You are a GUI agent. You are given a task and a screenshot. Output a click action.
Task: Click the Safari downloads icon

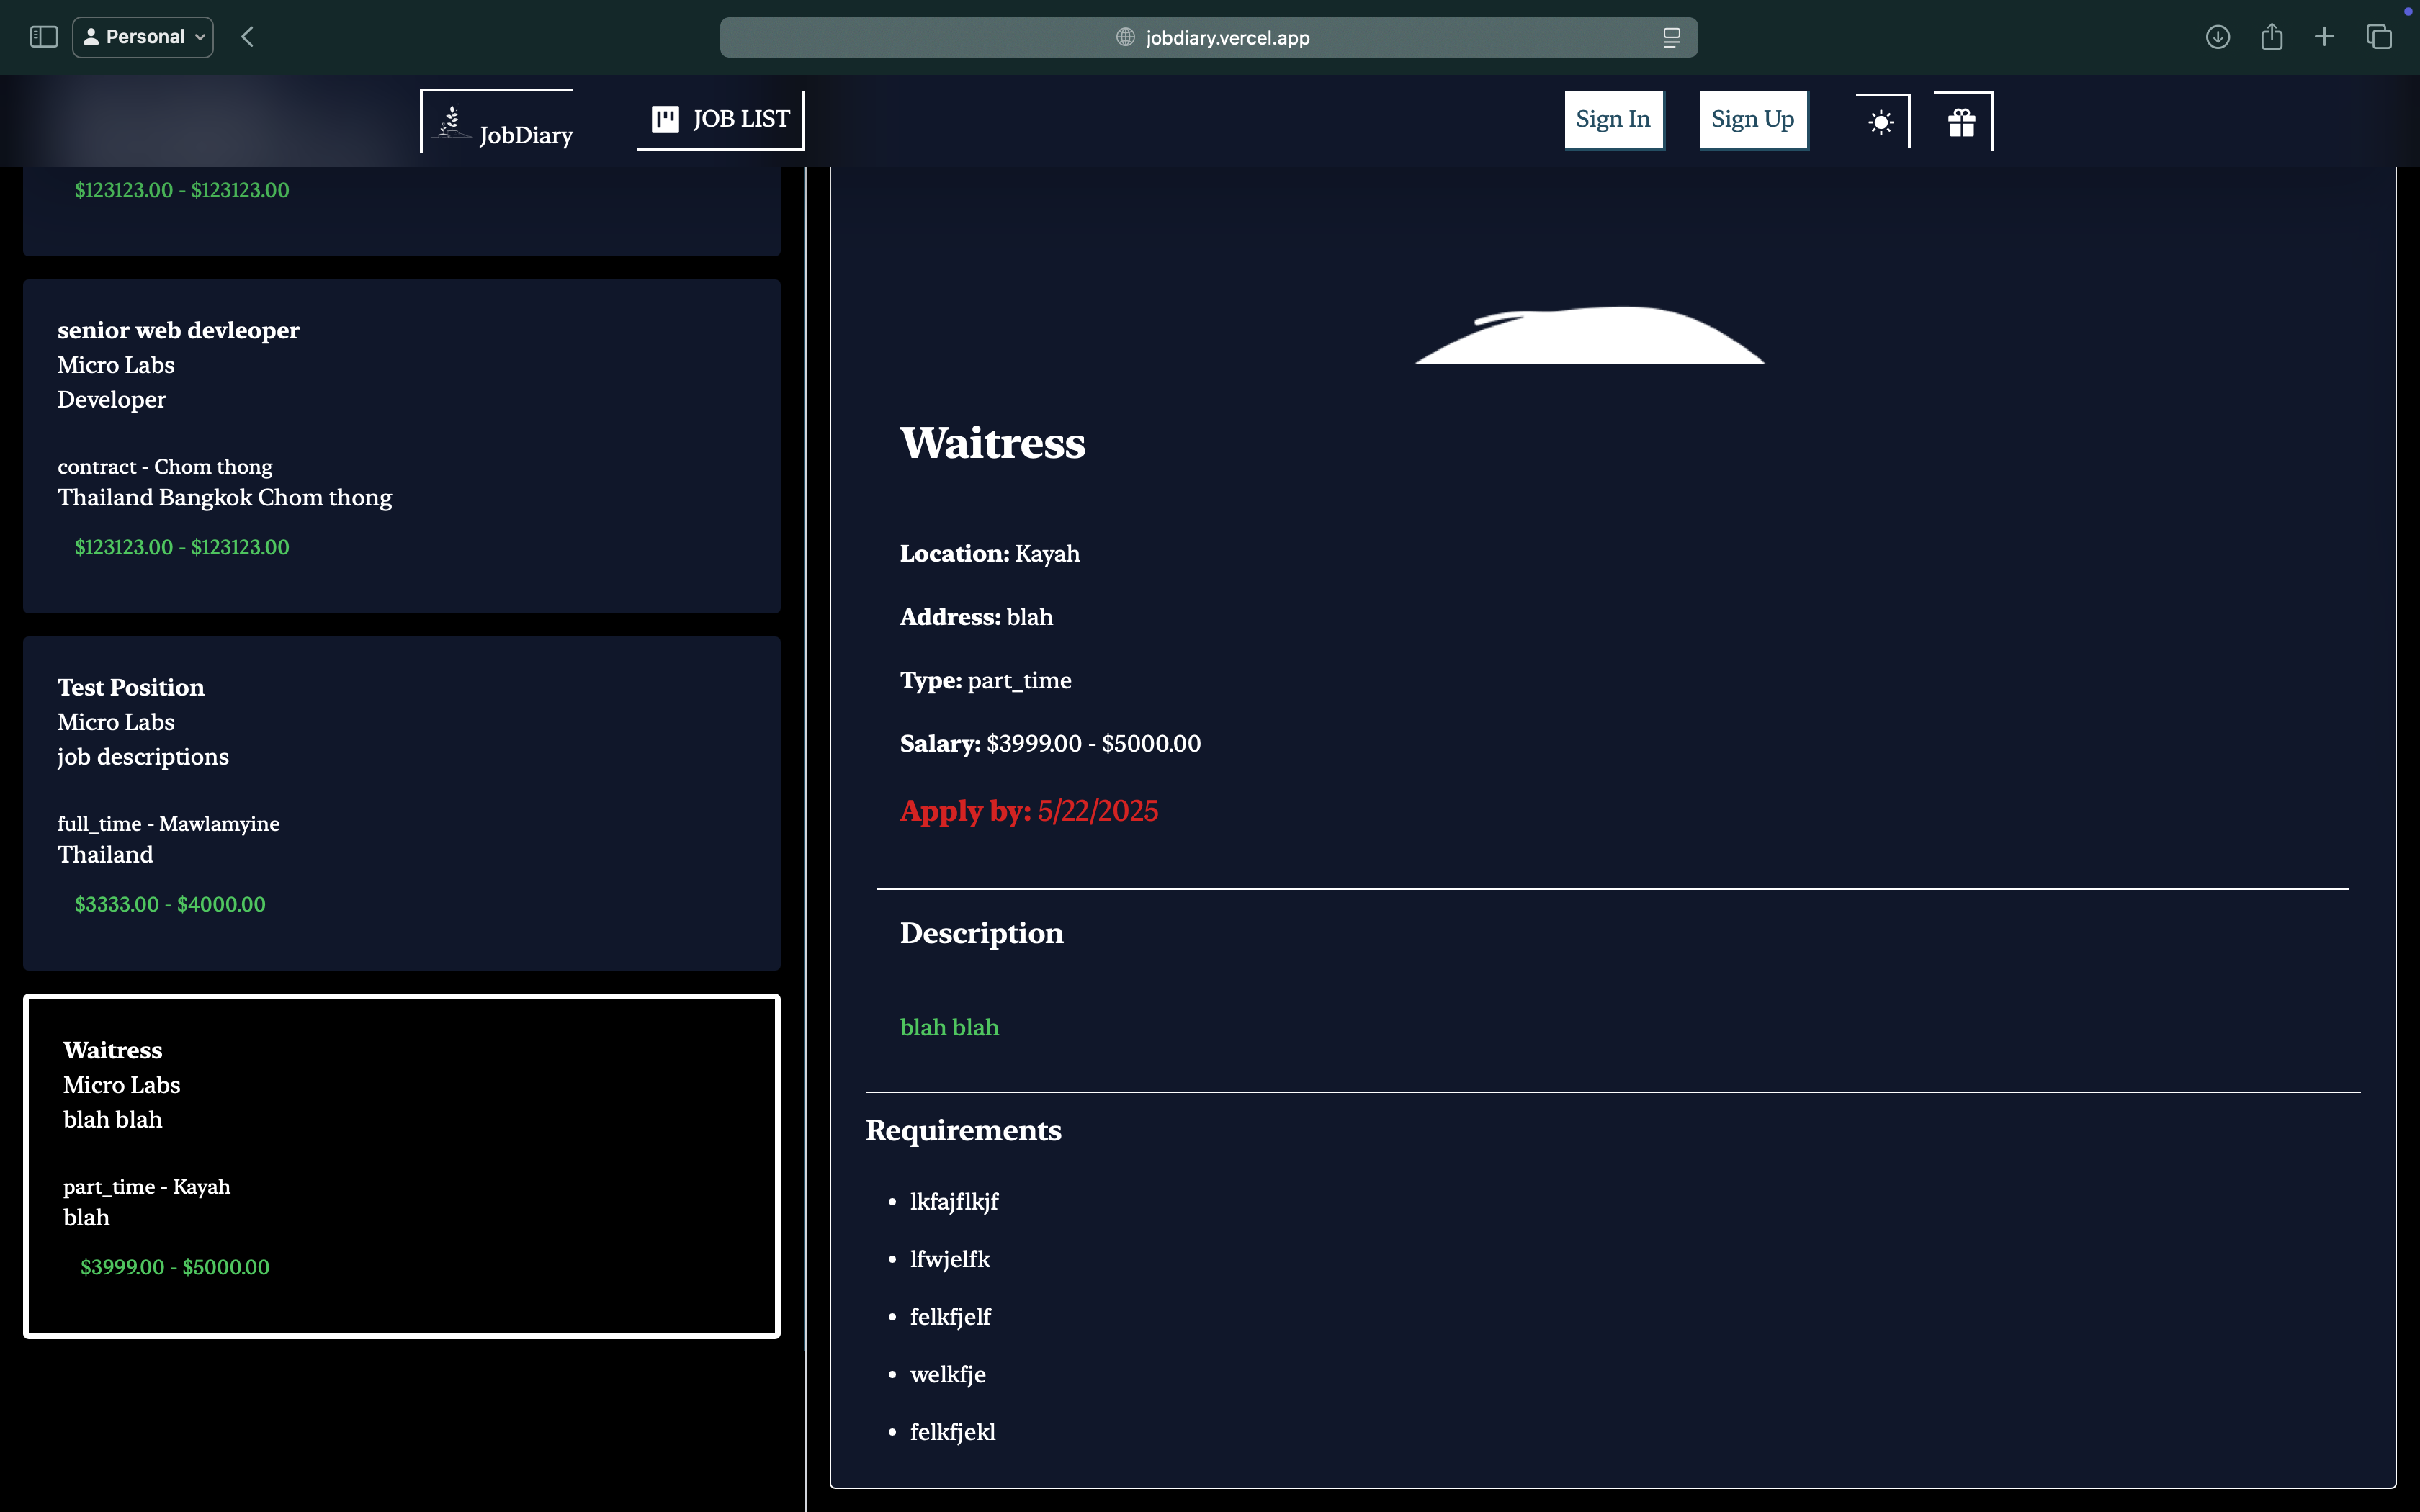click(2217, 37)
